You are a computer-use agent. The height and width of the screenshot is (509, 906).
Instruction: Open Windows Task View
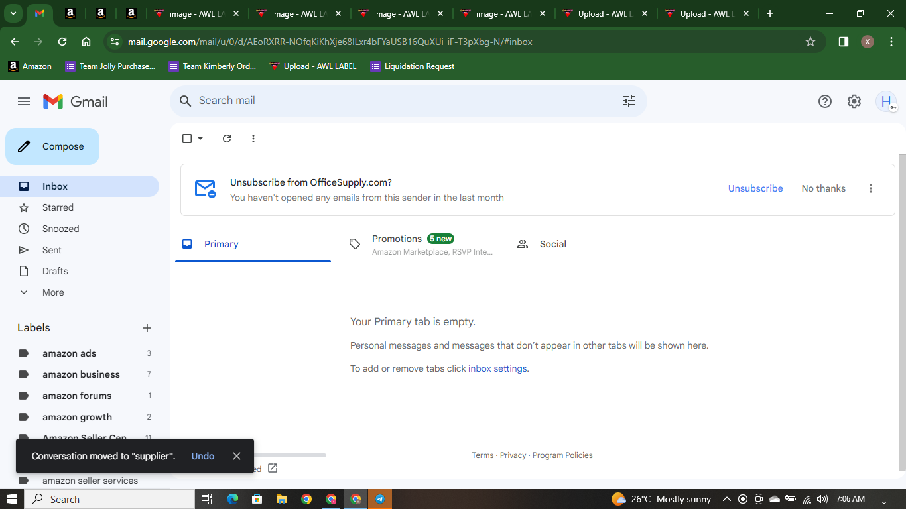coord(206,499)
